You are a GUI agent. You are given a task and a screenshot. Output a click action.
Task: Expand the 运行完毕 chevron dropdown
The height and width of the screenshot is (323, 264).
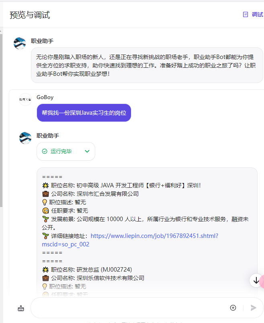(x=87, y=151)
